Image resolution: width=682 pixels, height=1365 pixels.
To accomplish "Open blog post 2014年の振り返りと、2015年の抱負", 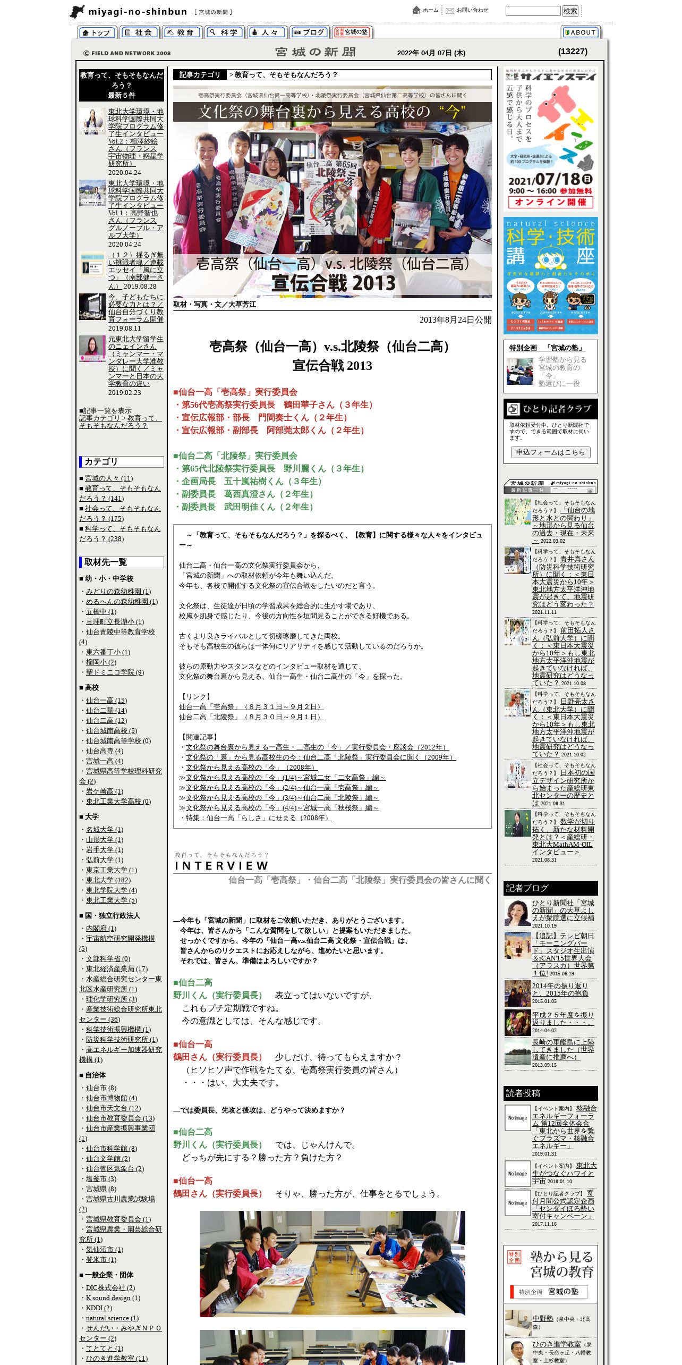I will tap(560, 989).
